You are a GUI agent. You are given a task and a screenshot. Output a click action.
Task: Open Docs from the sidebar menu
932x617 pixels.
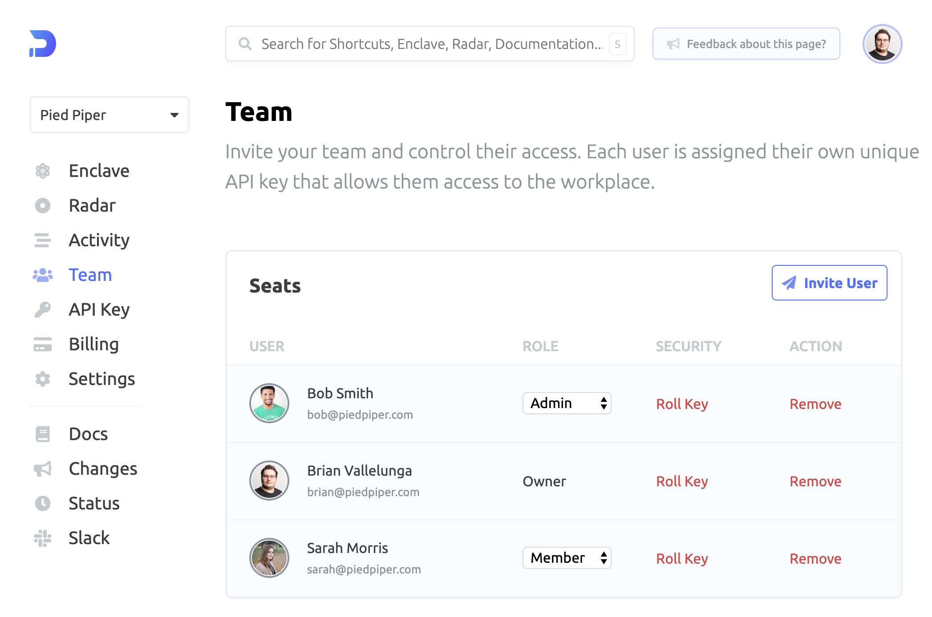pyautogui.click(x=88, y=434)
